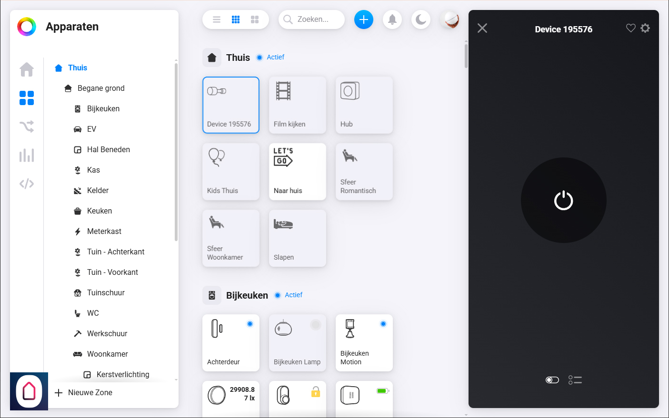The image size is (669, 418).
Task: Select the Keuken zone in the tree
Action: [100, 211]
